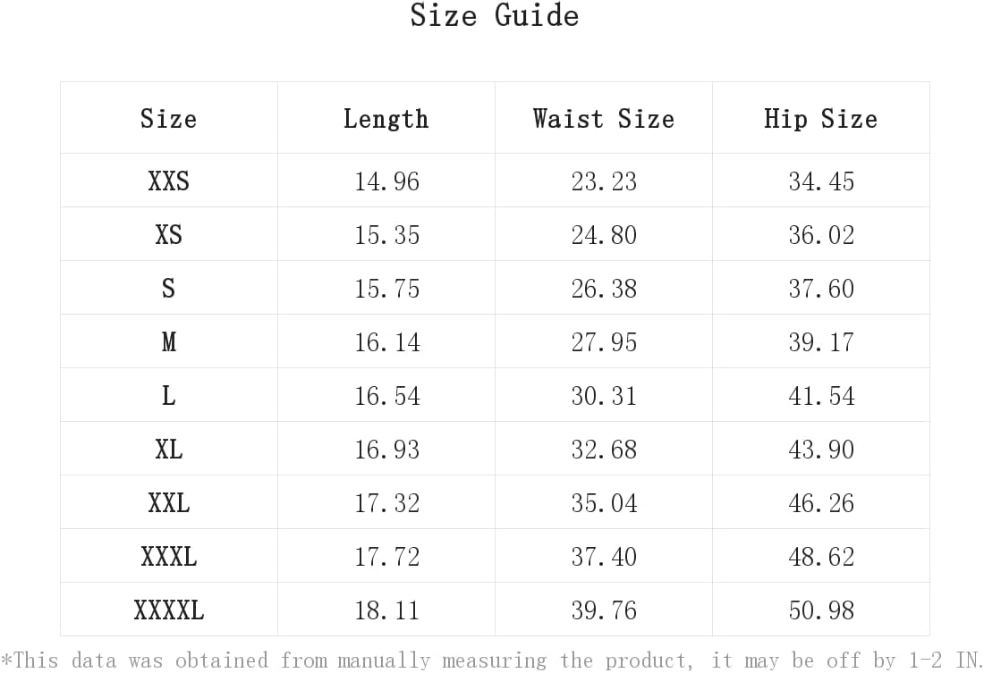Click the S size row label
This screenshot has width=984, height=673.
click(168, 289)
